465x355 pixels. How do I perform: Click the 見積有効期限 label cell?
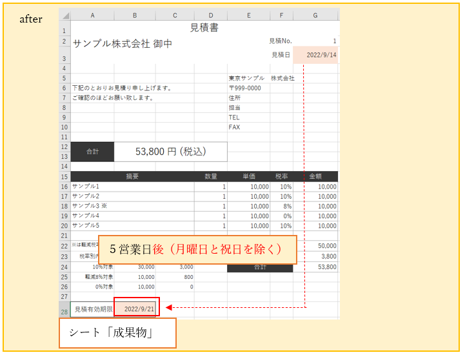coord(92,309)
